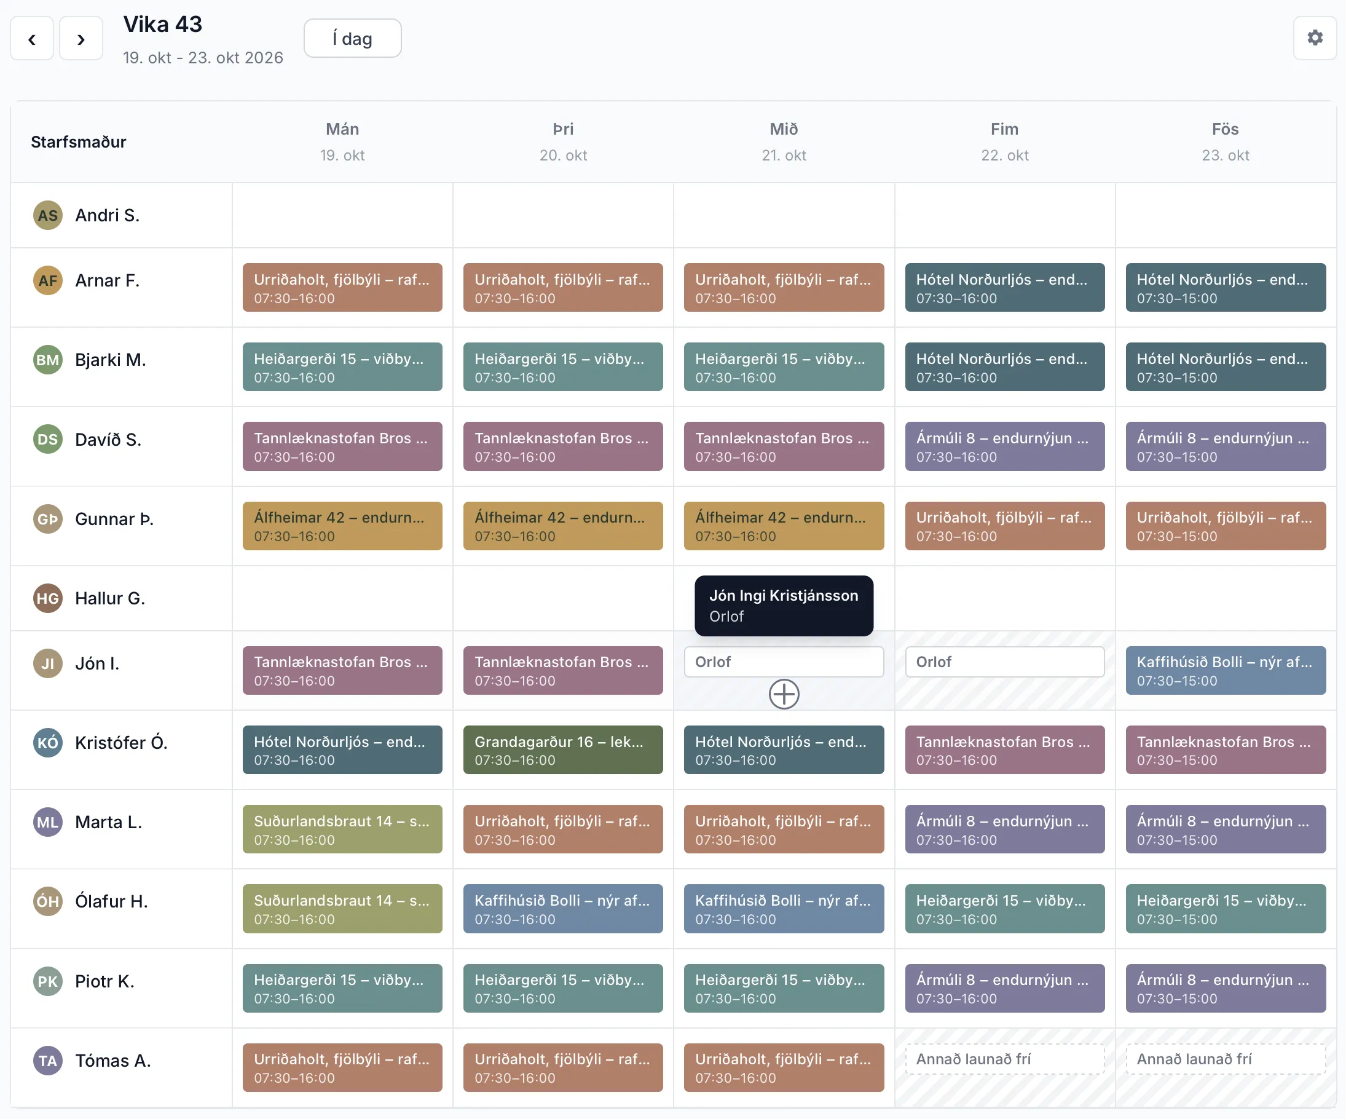Click the Hallur G. employee name
Viewport: 1346px width, 1119px height.
coord(109,598)
